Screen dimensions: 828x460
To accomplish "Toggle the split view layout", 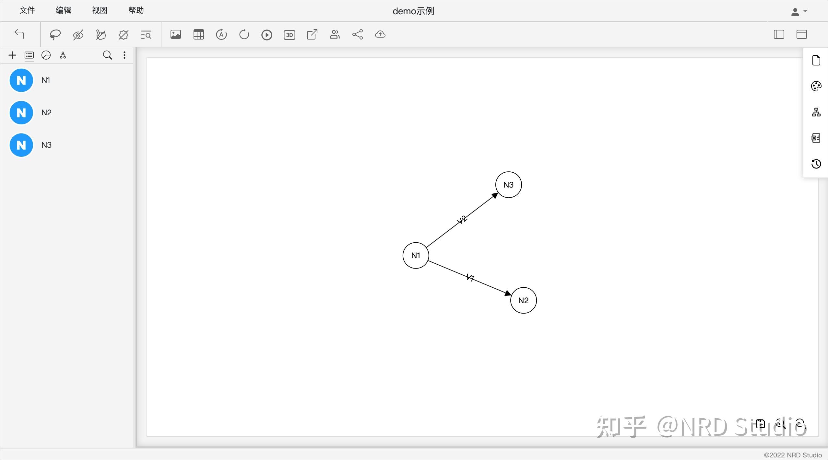I will coord(802,34).
